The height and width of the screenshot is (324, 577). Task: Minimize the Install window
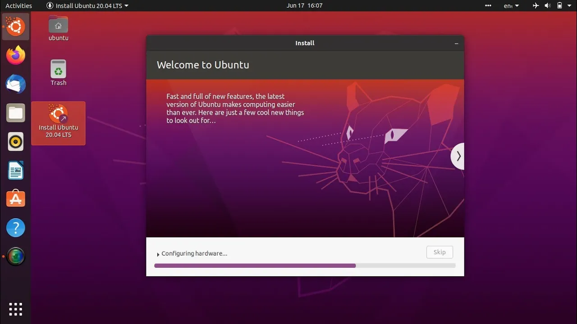tap(456, 43)
